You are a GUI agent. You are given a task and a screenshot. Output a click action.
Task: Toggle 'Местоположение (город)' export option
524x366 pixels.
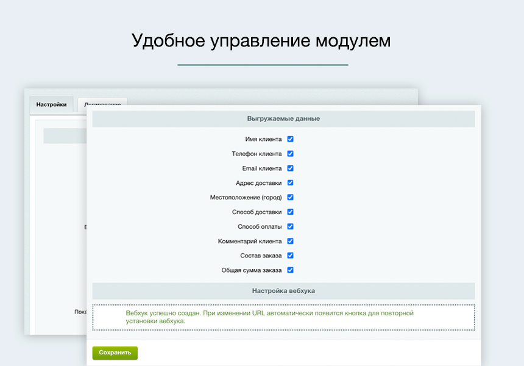coord(291,197)
